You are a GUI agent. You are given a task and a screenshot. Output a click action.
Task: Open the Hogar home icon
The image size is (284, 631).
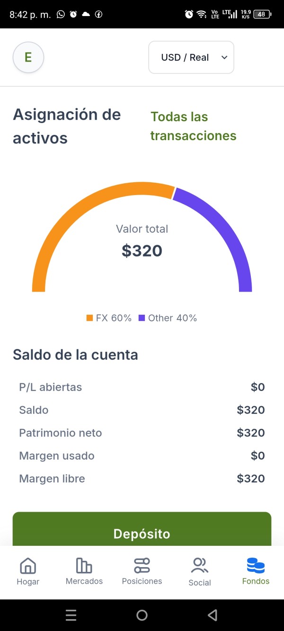[28, 566]
